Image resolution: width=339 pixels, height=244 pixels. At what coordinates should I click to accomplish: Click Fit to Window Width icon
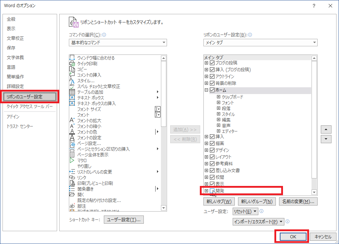[x=72, y=58]
